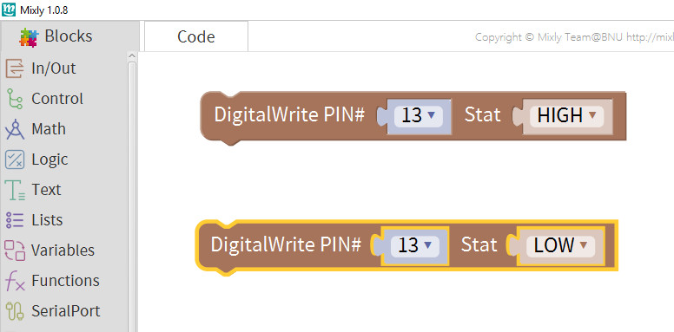Image resolution: width=674 pixels, height=332 pixels.
Task: Click the Text category icon
Action: click(x=15, y=190)
